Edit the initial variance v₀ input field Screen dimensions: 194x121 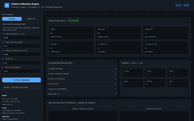(21, 38)
